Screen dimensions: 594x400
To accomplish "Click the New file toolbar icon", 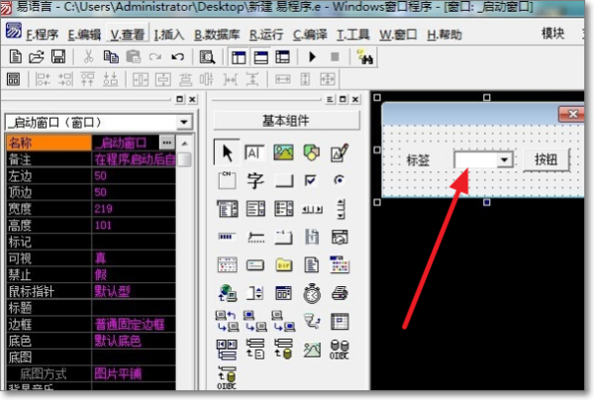I will tap(15, 56).
